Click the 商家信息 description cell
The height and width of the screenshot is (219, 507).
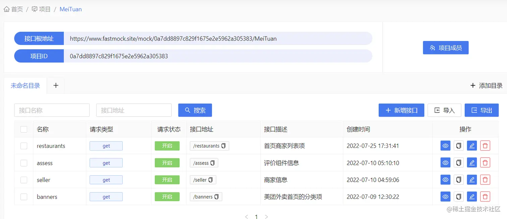pos(276,180)
